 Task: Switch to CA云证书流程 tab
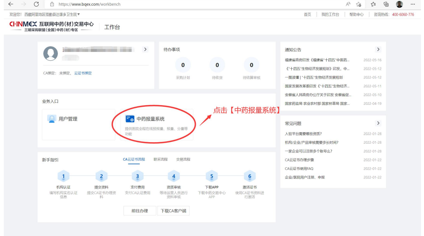134,159
